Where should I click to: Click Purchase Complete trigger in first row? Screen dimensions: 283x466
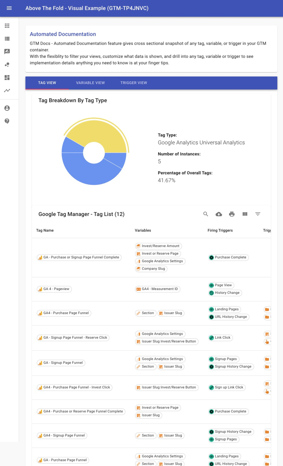(228, 257)
